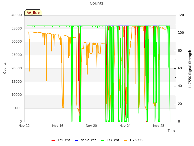Click the 20000 left axis tick label
The height and width of the screenshot is (146, 194).
[17, 68]
